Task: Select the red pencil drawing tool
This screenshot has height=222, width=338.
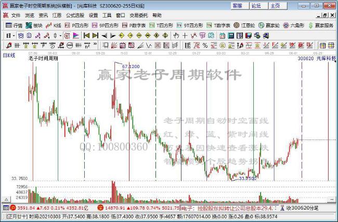Action: click(9, 46)
